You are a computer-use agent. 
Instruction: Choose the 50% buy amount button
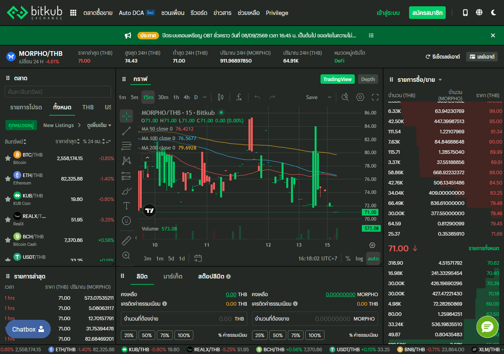(146, 335)
